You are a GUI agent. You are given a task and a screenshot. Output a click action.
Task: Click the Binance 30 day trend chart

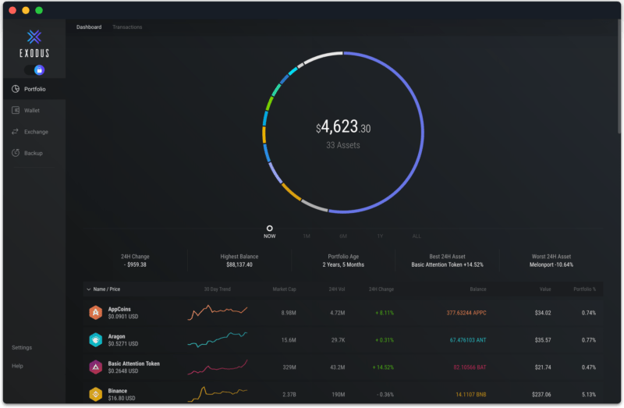pyautogui.click(x=218, y=394)
